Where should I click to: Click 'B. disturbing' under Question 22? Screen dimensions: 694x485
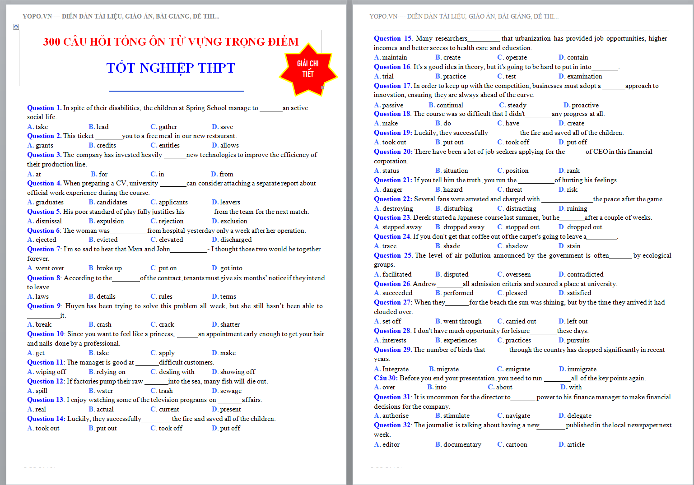pyautogui.click(x=454, y=208)
